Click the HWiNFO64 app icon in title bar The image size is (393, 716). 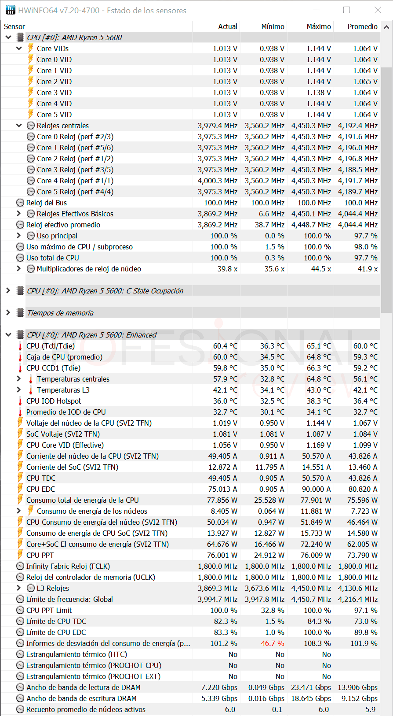(10, 10)
